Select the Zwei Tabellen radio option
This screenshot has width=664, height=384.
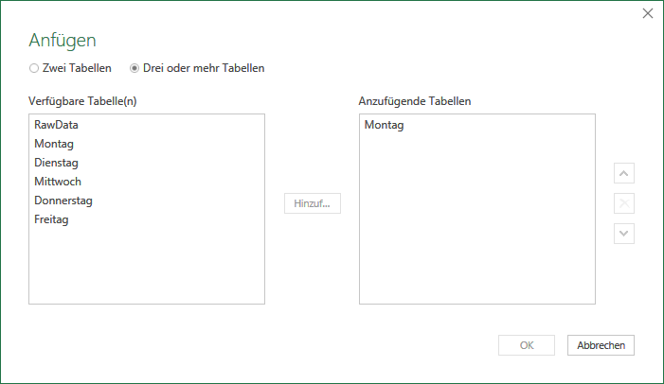[34, 68]
